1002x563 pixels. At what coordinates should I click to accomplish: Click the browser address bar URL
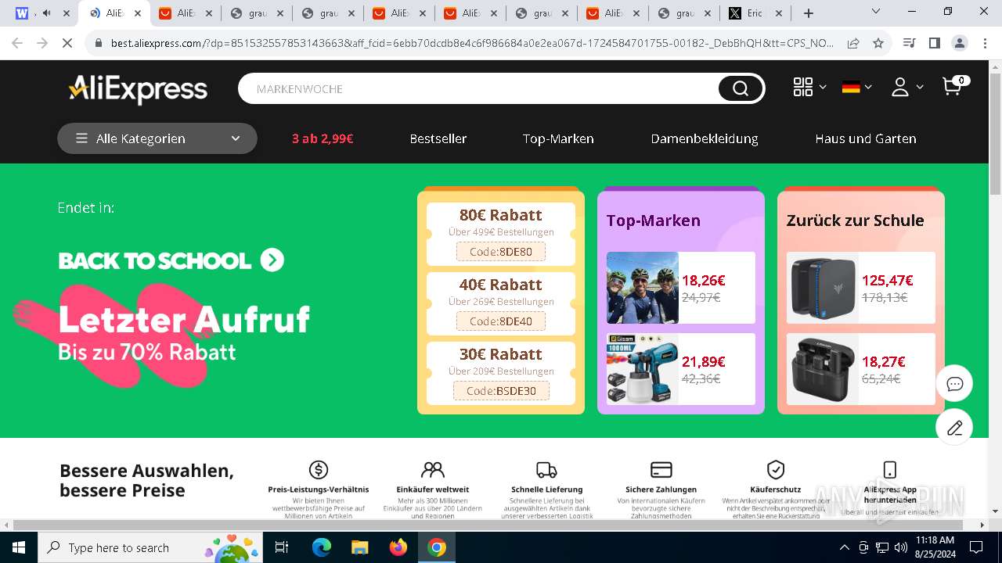pos(473,43)
